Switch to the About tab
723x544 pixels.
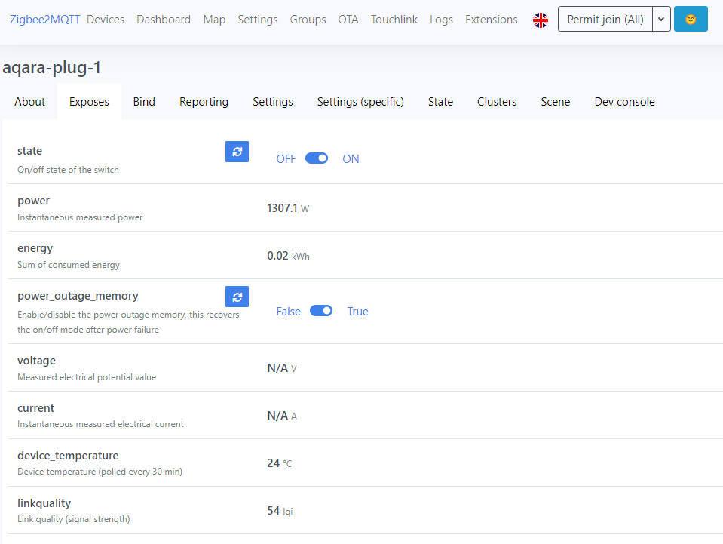(x=30, y=102)
